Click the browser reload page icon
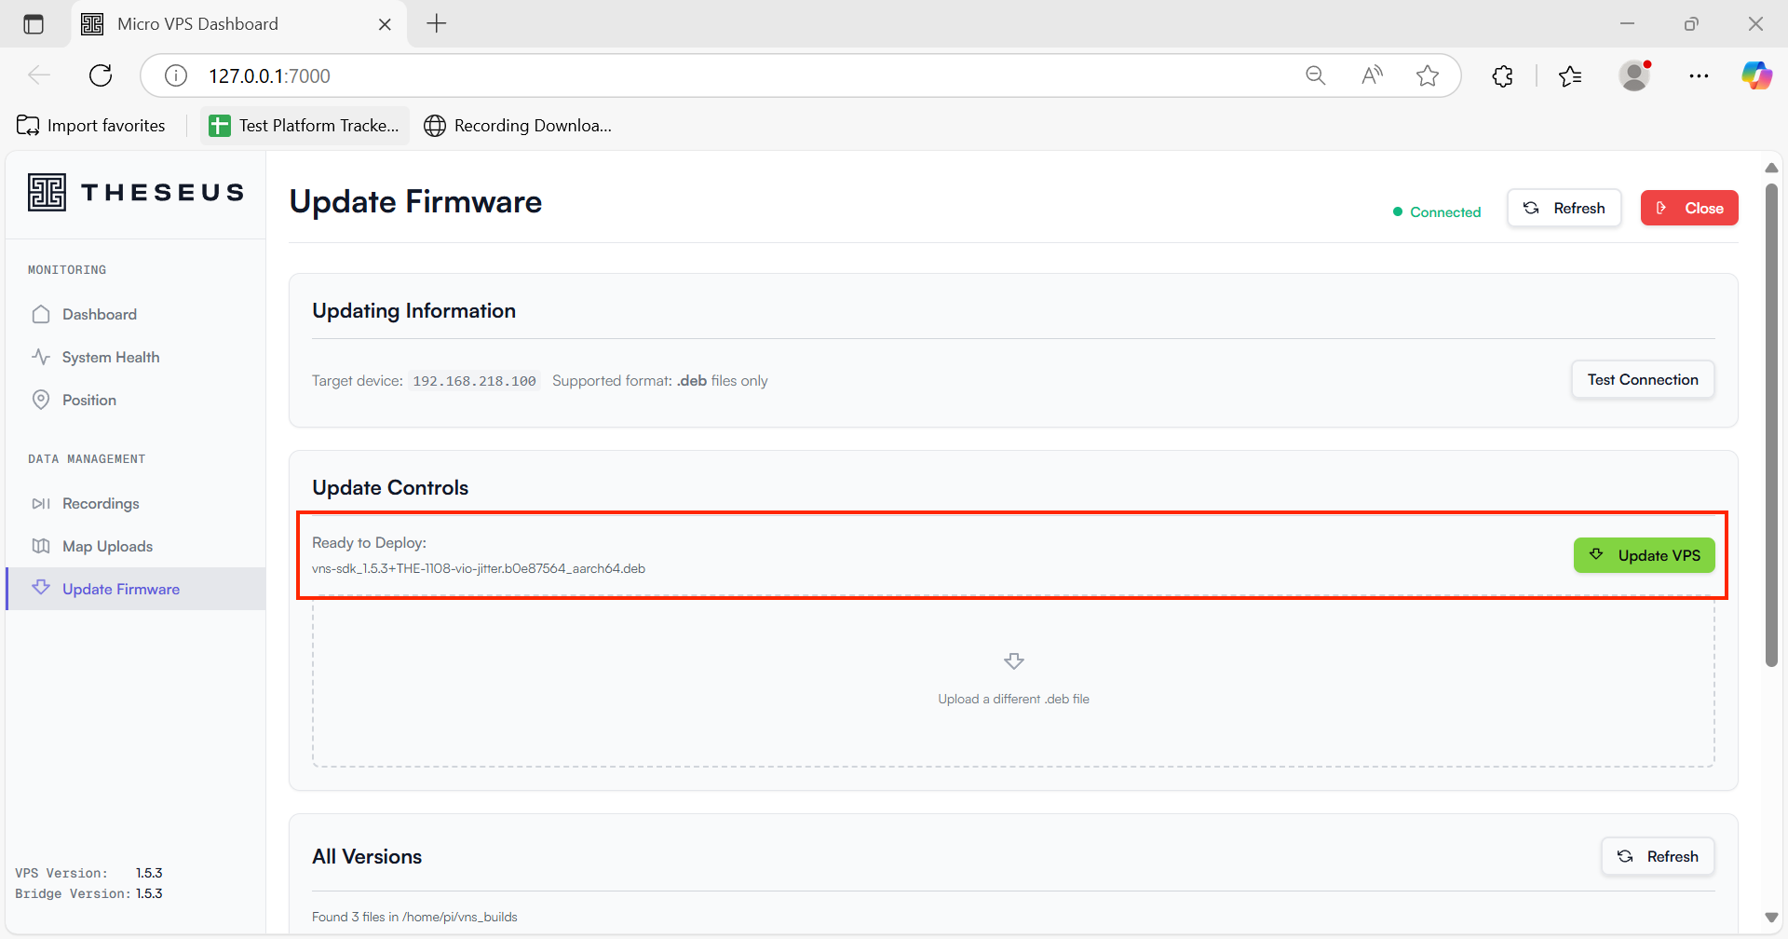Screen dimensions: 1788x939 click(101, 76)
